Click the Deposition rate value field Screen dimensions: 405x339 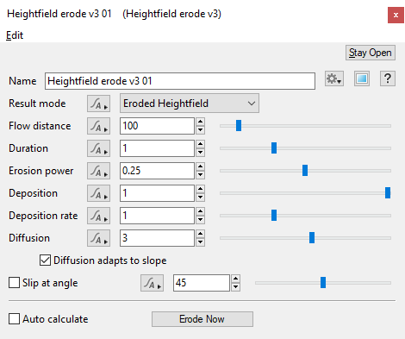point(157,216)
